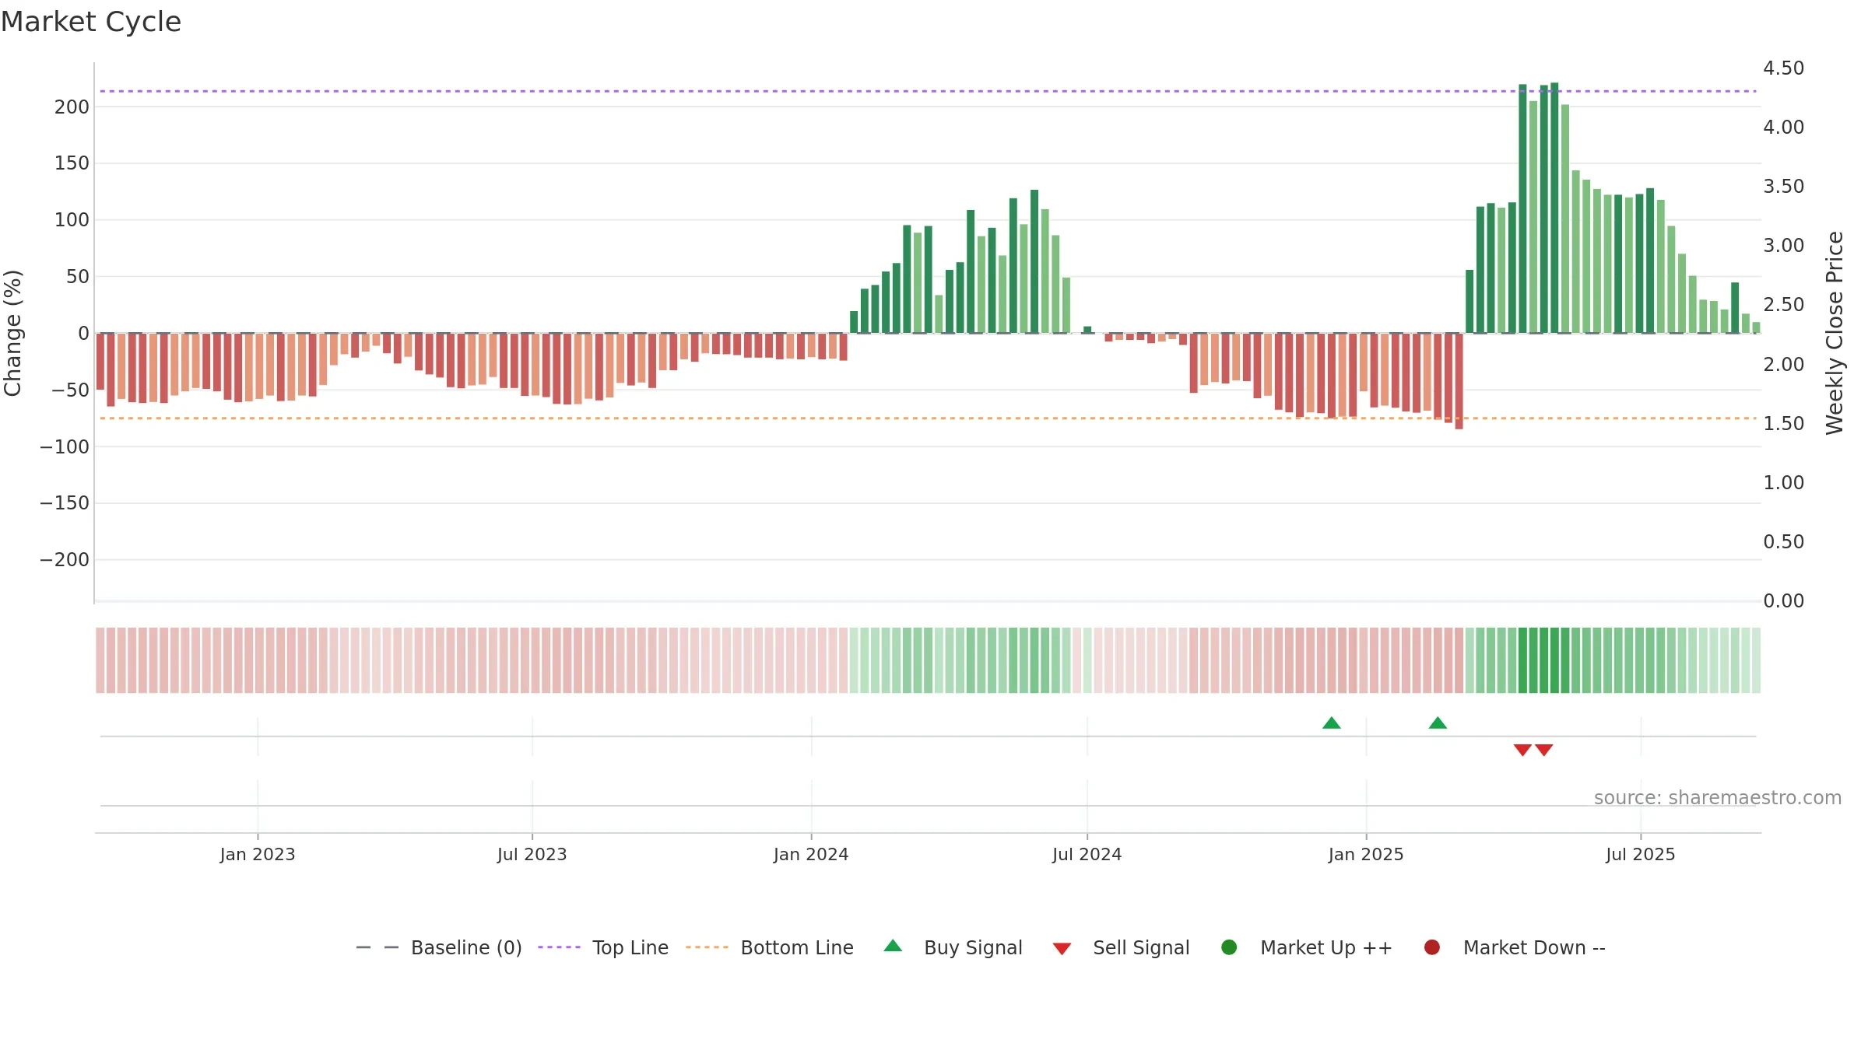1868x1050 pixels.
Task: Click the 4.50 tick on the right axis
Action: [x=1784, y=68]
